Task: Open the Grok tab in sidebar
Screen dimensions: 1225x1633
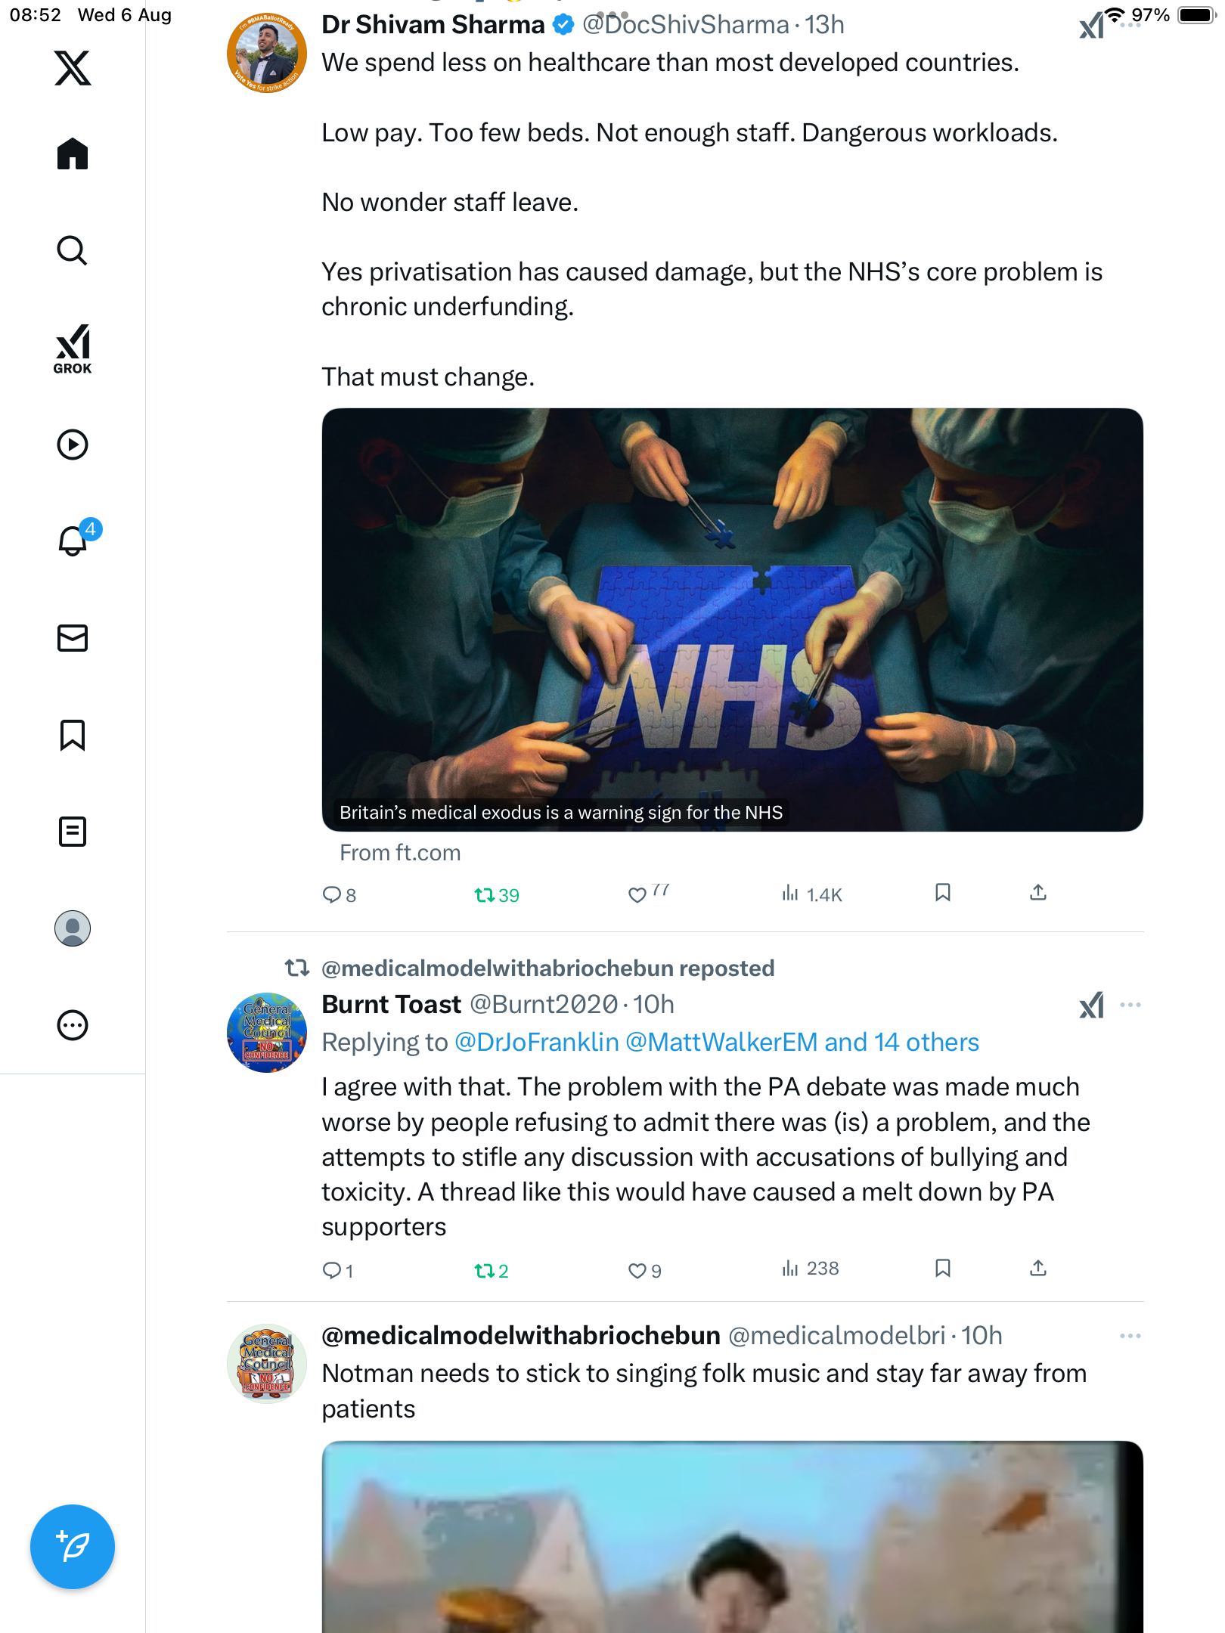Action: point(73,349)
